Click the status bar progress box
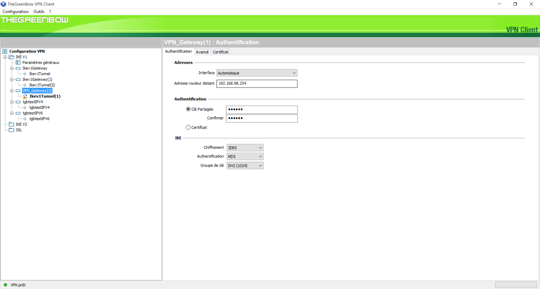 [x=516, y=285]
